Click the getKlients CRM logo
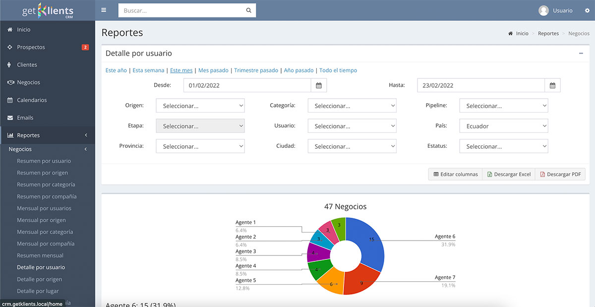595x307 pixels. click(48, 10)
